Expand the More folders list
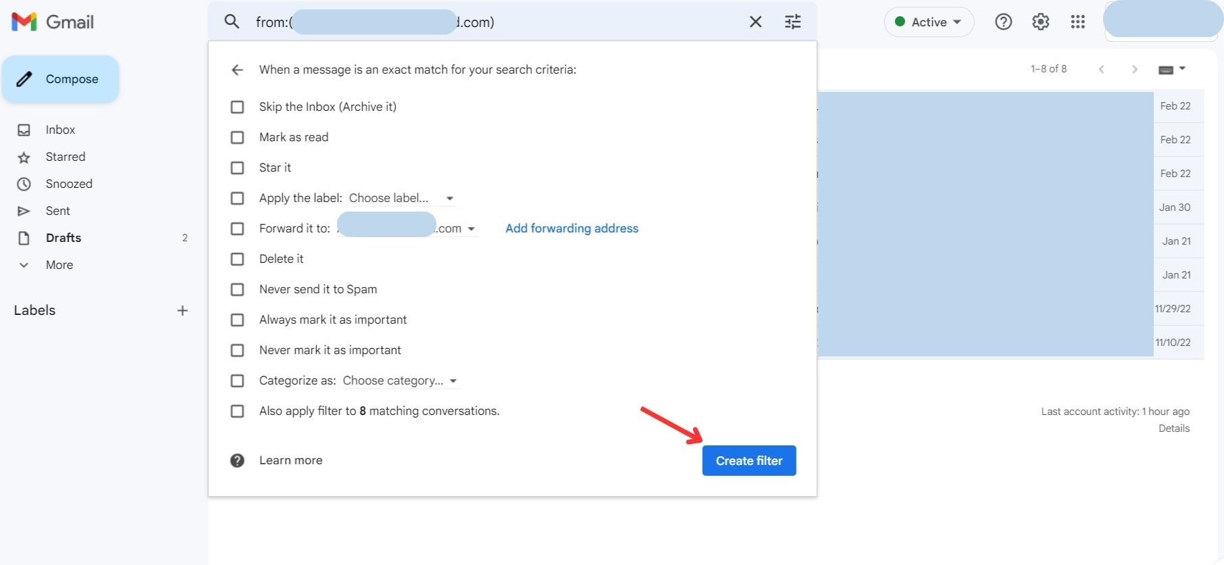This screenshot has width=1224, height=565. [59, 265]
